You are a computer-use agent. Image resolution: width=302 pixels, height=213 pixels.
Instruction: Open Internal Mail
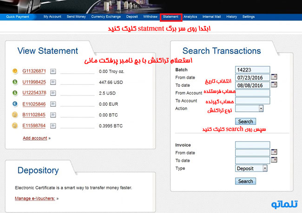(211, 17)
